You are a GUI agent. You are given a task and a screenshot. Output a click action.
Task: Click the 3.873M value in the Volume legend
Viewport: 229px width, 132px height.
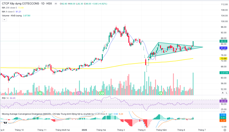(27, 16)
